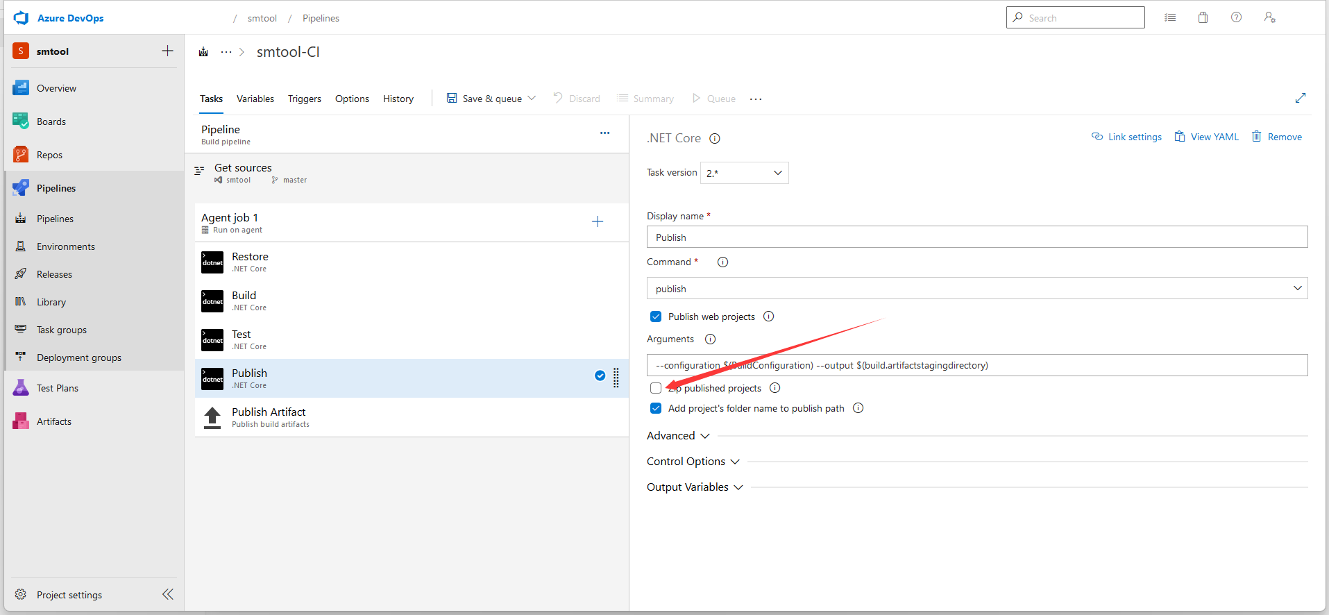1329x615 pixels.
Task: Open Test Plans from the sidebar
Action: tap(57, 388)
